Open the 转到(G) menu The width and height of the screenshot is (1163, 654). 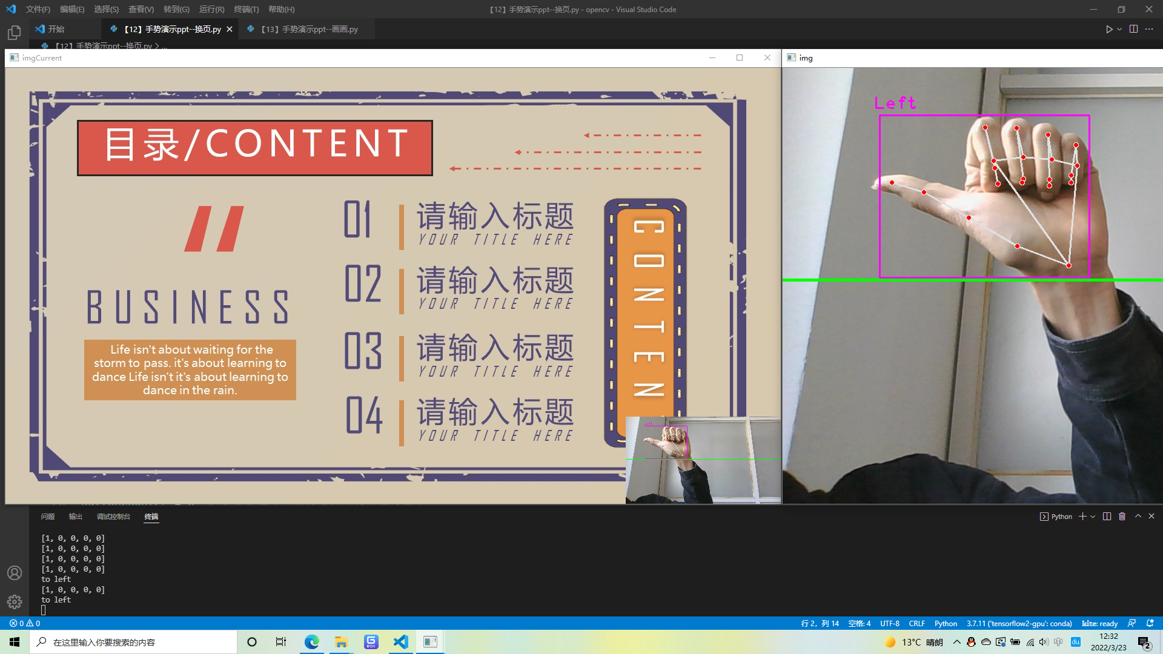point(176,9)
